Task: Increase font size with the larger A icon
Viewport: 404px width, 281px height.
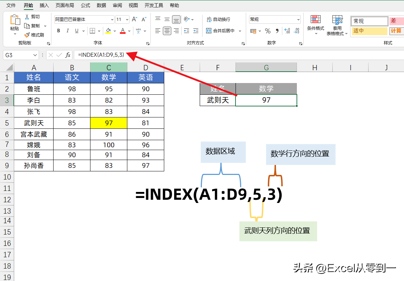Action: pos(134,19)
